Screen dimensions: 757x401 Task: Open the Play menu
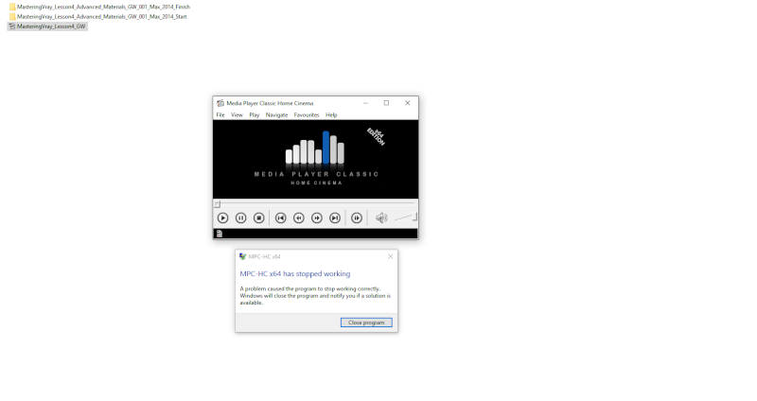[254, 114]
